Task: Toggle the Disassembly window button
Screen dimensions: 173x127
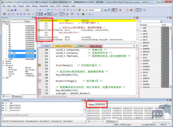Action: pyautogui.click(x=41, y=14)
